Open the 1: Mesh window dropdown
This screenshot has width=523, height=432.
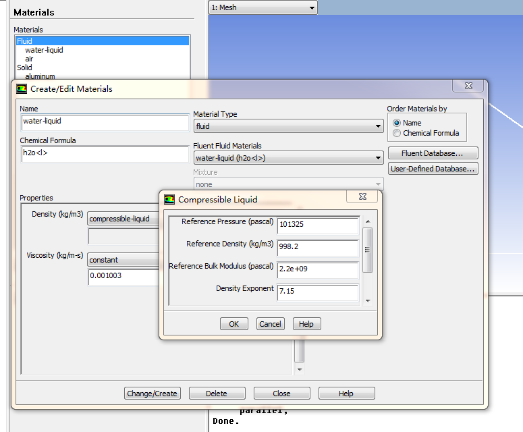(263, 7)
